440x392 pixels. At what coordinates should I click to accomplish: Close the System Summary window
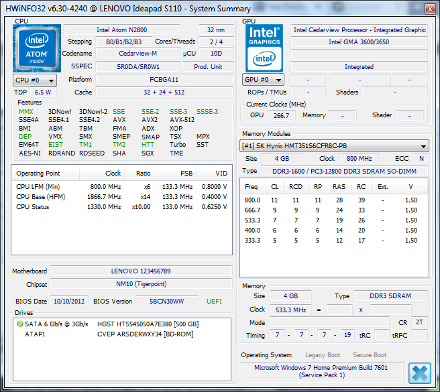pos(430,9)
